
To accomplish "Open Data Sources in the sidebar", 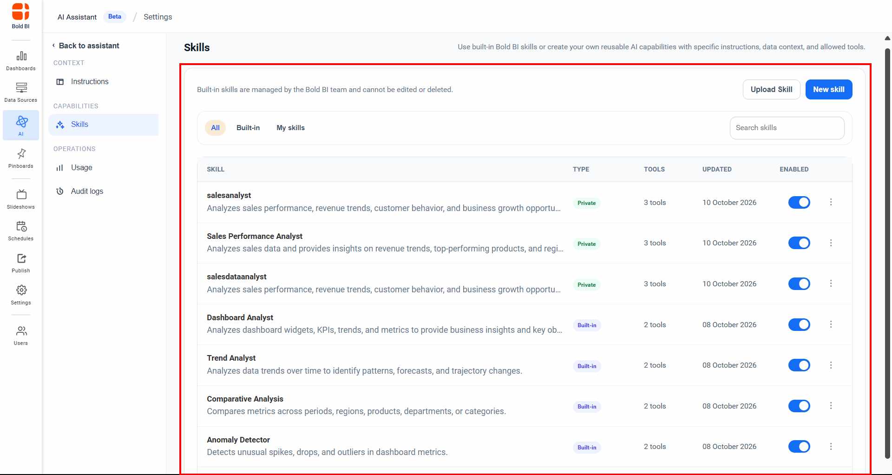I will pos(21,92).
